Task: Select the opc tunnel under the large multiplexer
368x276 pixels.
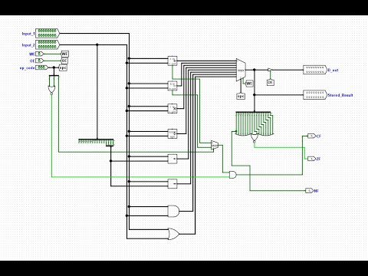Action: 241,96
